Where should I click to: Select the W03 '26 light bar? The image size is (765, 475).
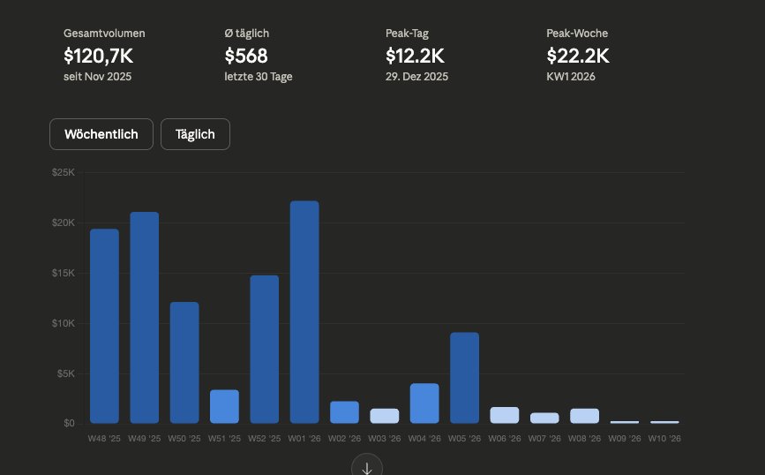(385, 416)
